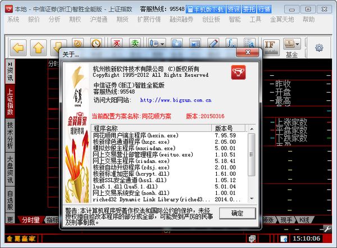Click the 程序名称 column header
337x248 pixels.
[151, 128]
